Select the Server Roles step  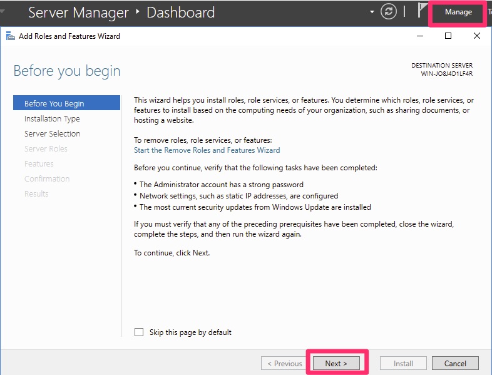click(x=46, y=149)
